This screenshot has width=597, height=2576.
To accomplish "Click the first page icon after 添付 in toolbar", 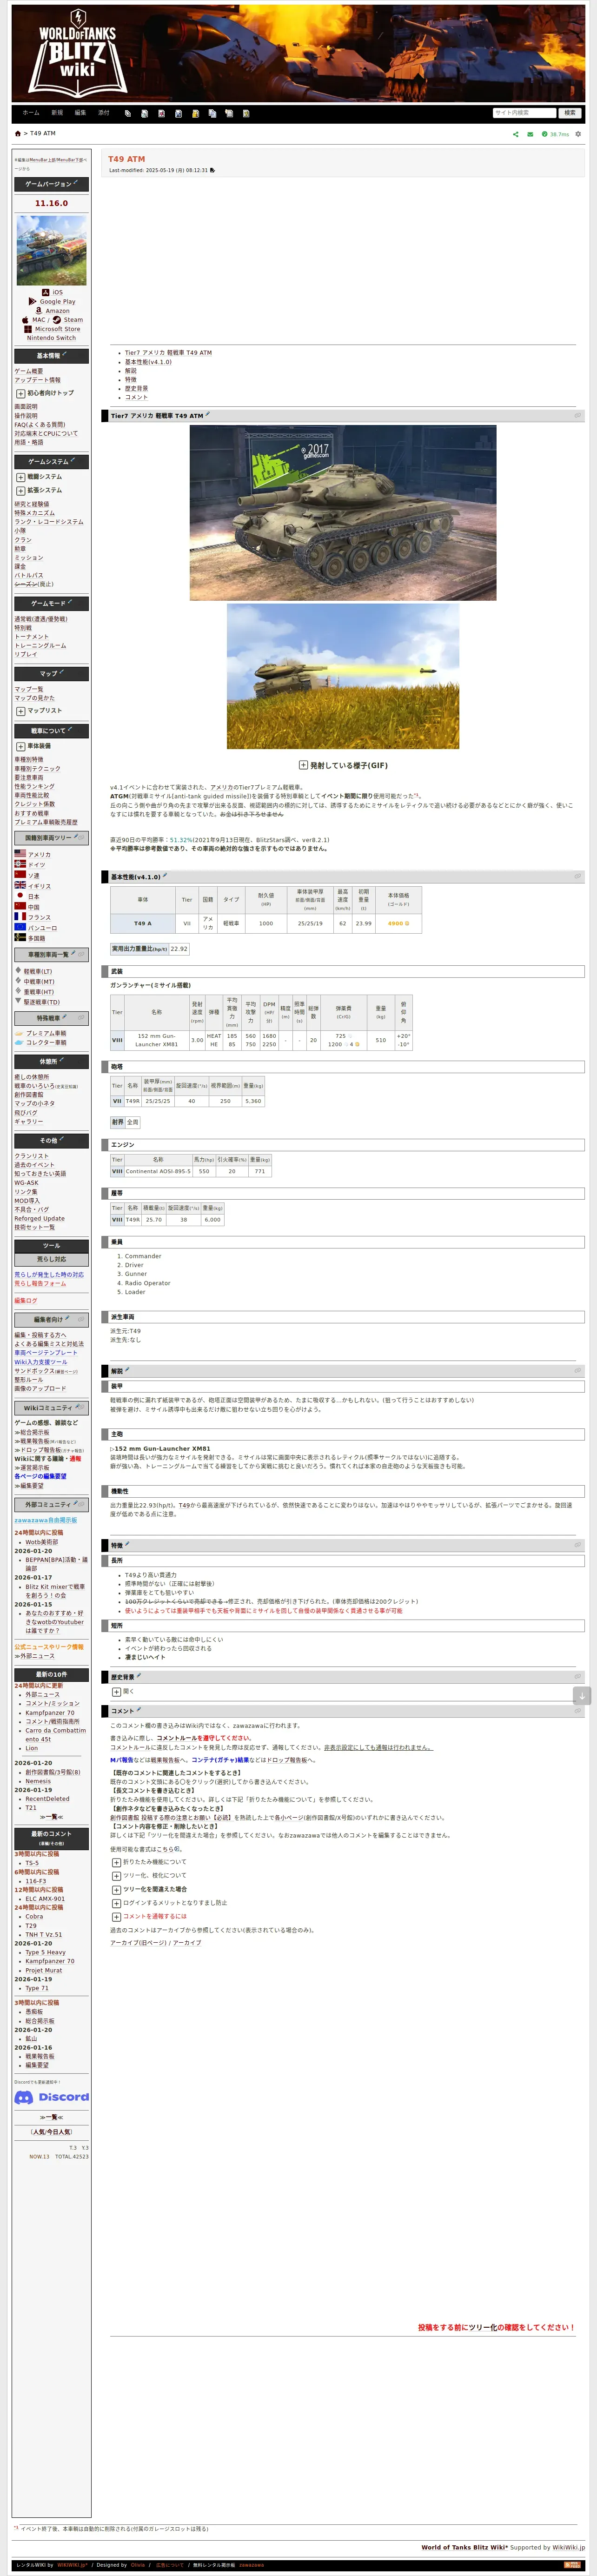I will (x=128, y=113).
